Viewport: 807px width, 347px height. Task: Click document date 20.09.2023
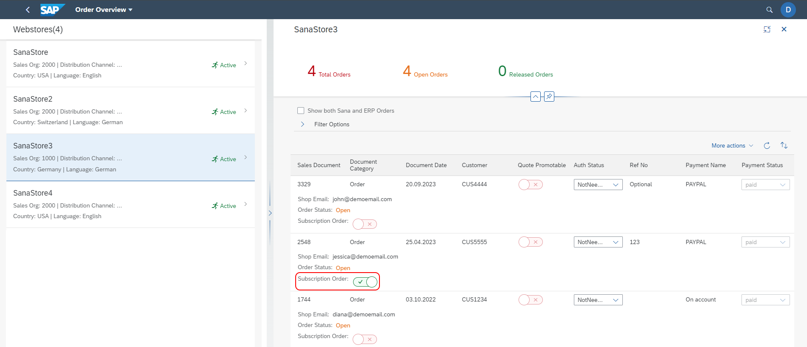[421, 184]
